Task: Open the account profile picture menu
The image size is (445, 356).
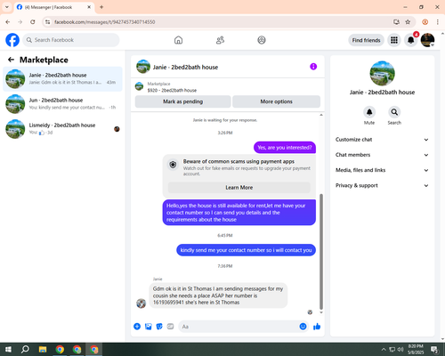Action: [427, 40]
